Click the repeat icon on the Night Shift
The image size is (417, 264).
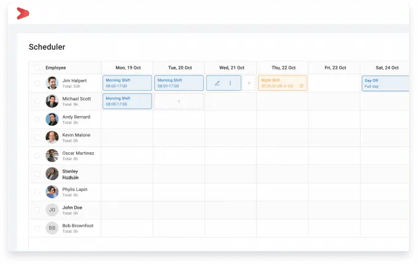point(301,87)
